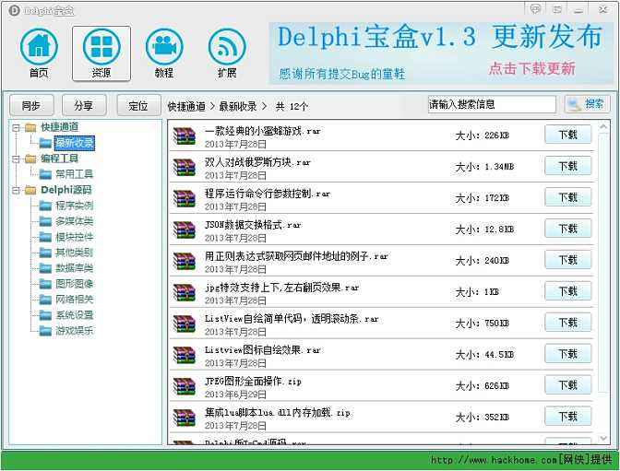Download the 正则表达式 email example file

tap(568, 260)
